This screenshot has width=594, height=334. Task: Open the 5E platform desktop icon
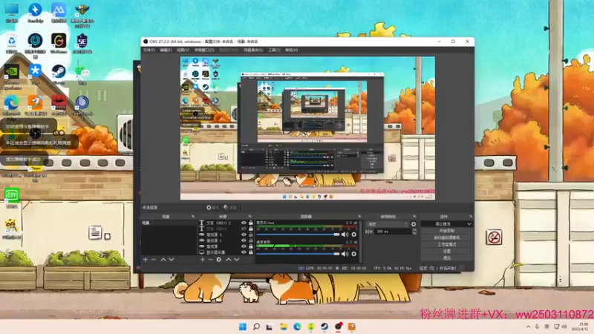pyautogui.click(x=82, y=43)
